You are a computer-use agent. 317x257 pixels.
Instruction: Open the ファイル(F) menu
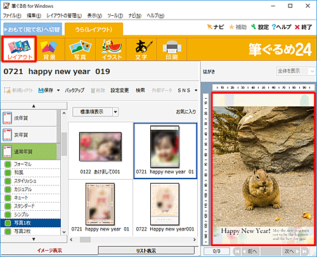[x=12, y=16]
